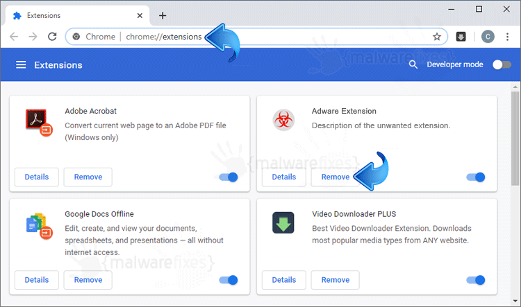521x307 pixels.
Task: Click the "Extensions" header title
Action: click(x=58, y=65)
